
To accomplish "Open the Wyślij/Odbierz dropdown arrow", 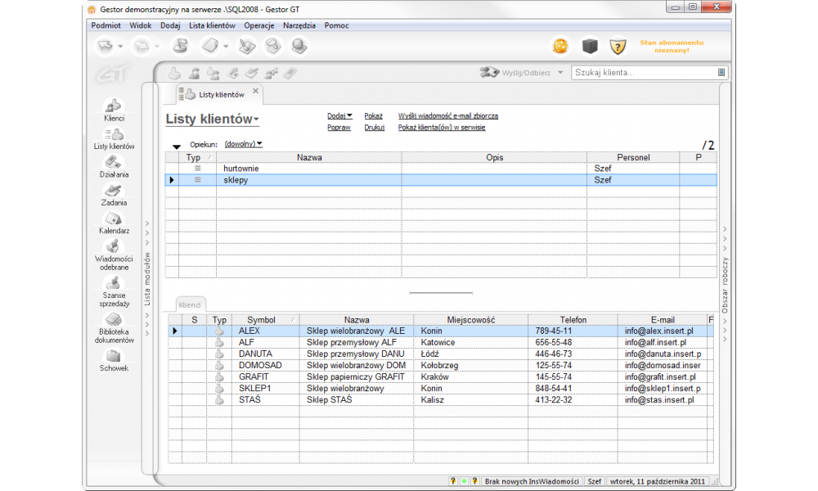I will [560, 73].
